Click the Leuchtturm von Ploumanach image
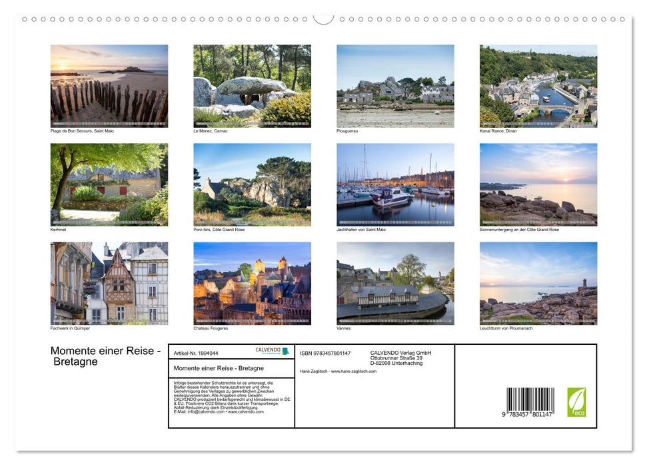The height and width of the screenshot is (466, 647). tap(538, 283)
